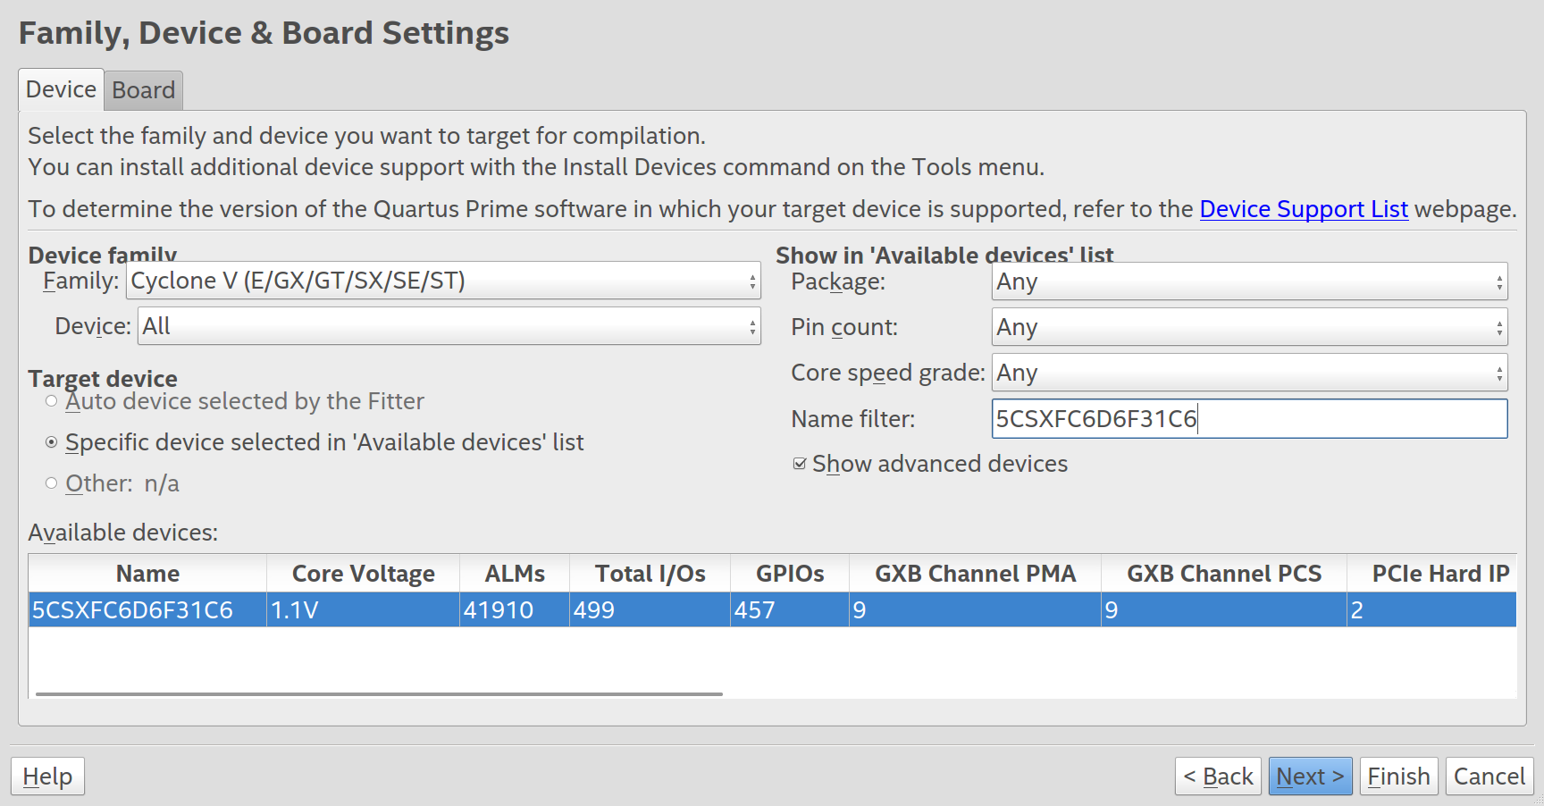Click the Core Voltage column header
This screenshot has height=806, width=1544.
tap(363, 574)
